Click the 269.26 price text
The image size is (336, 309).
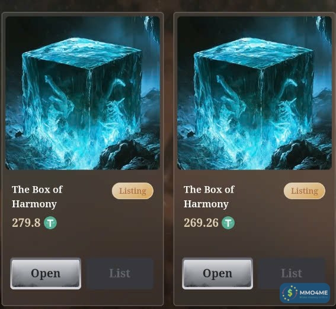(x=201, y=223)
